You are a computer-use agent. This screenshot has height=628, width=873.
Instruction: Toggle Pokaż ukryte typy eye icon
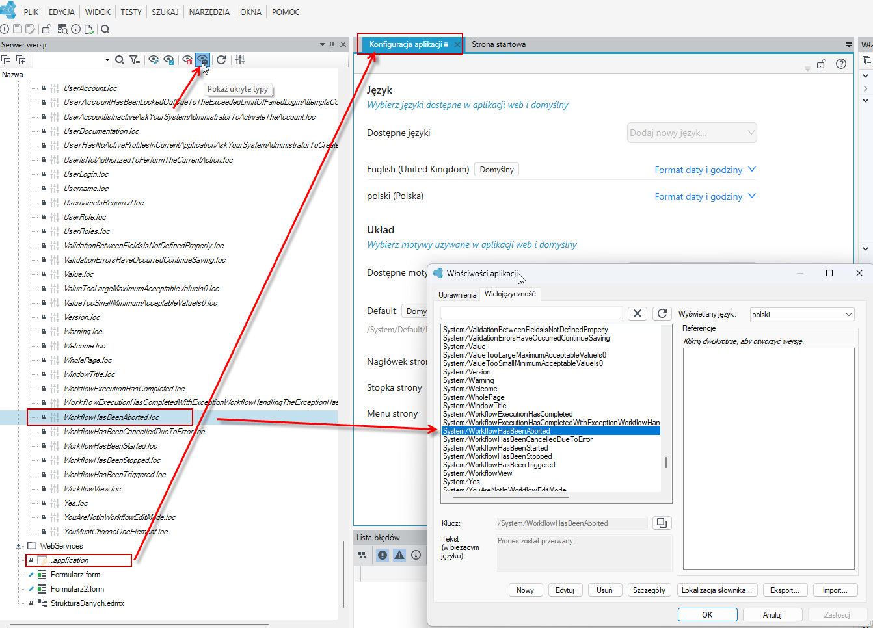[x=202, y=60]
